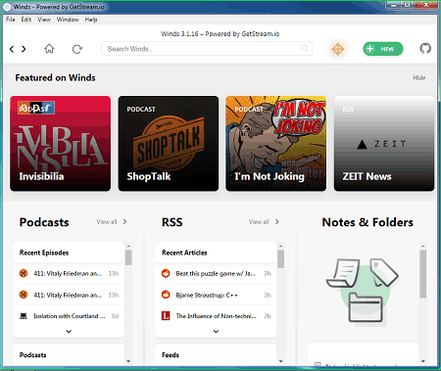Click the Notes & Folders scrollbar thumb
This screenshot has width=441, height=371.
[x=423, y=274]
